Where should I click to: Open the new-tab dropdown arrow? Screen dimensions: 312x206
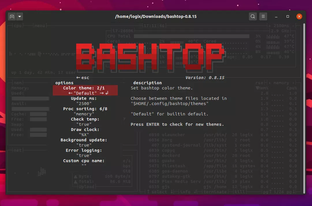click(19, 16)
